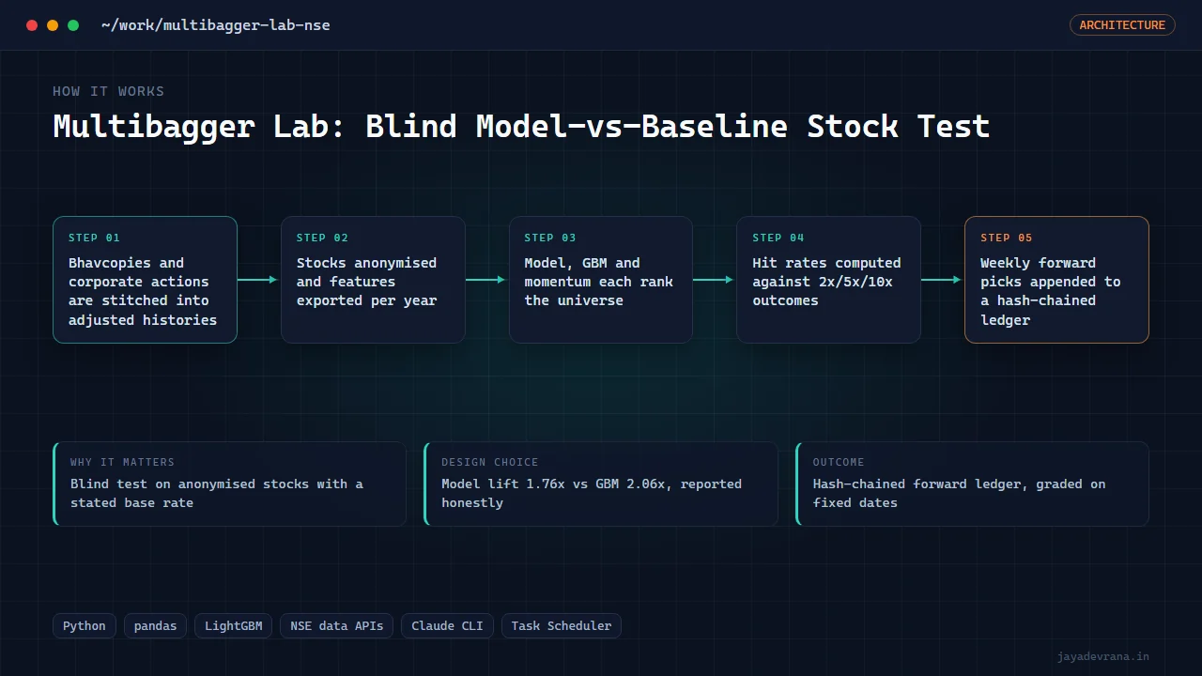Click the Task Scheduler tag
Image resolution: width=1202 pixels, height=676 pixels.
[562, 626]
